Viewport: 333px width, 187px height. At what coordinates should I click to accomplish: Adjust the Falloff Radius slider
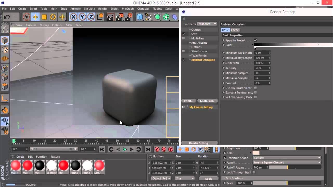(x=295, y=168)
